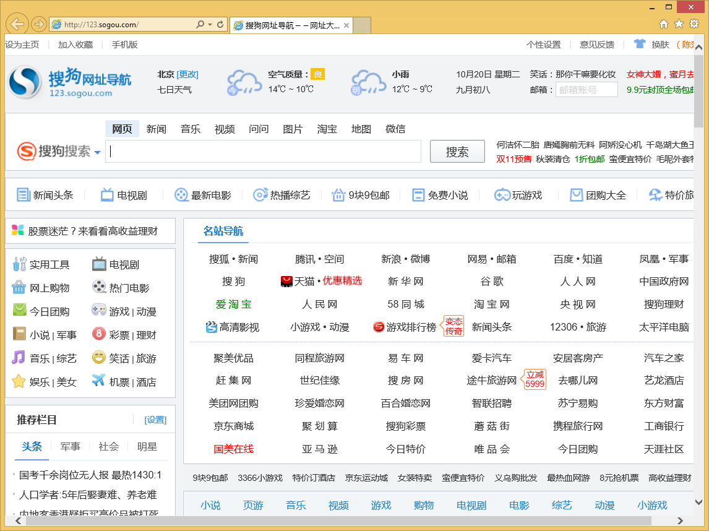Click the 网上购物 basket icon in sidebar
The width and height of the screenshot is (709, 531).
pos(19,287)
